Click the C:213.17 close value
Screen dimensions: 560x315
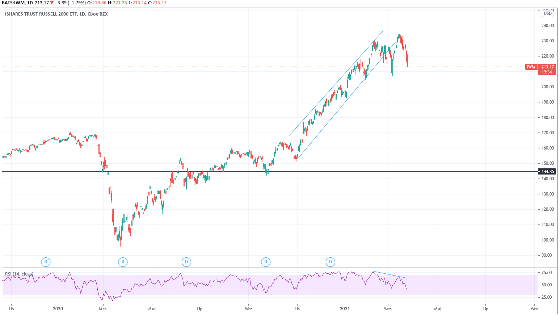coord(157,3)
